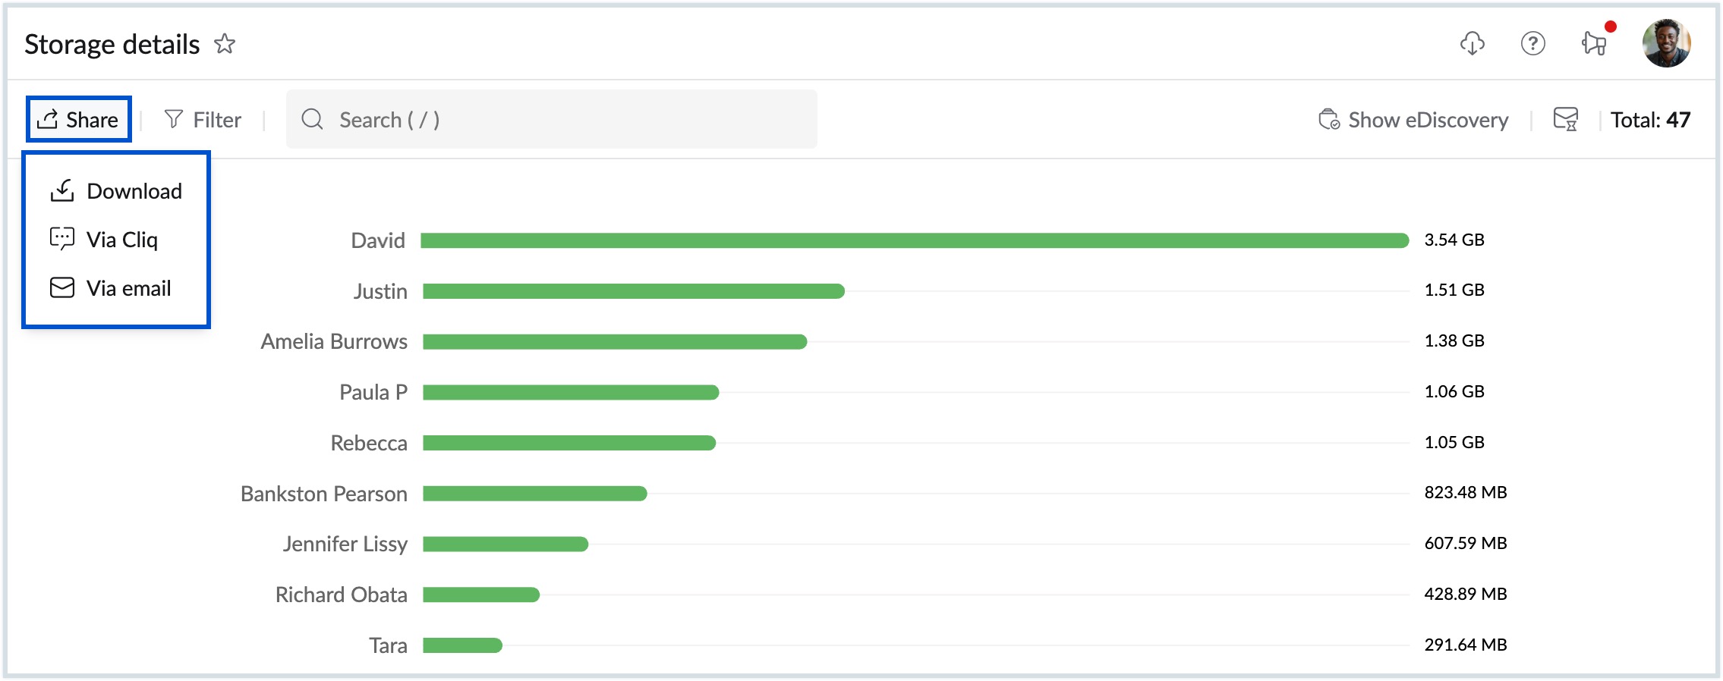Image resolution: width=1723 pixels, height=681 pixels.
Task: Click the Bankston Pearson storage bar
Action: [x=535, y=494]
